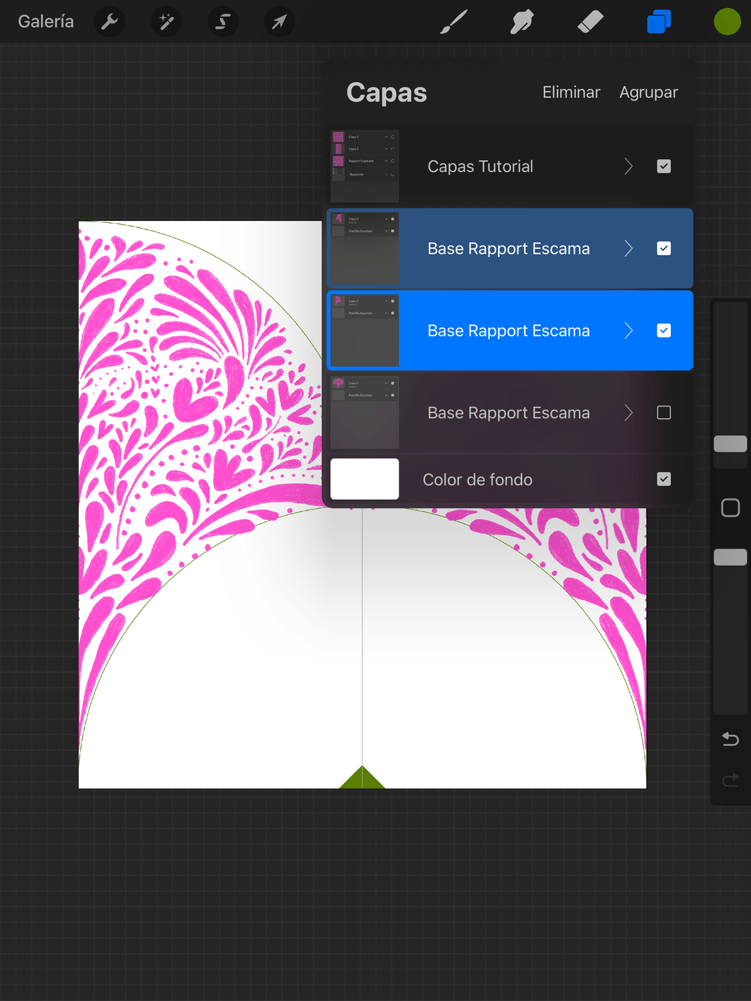Expand the hidden Base Rapport Escama group
751x1001 pixels.
628,413
